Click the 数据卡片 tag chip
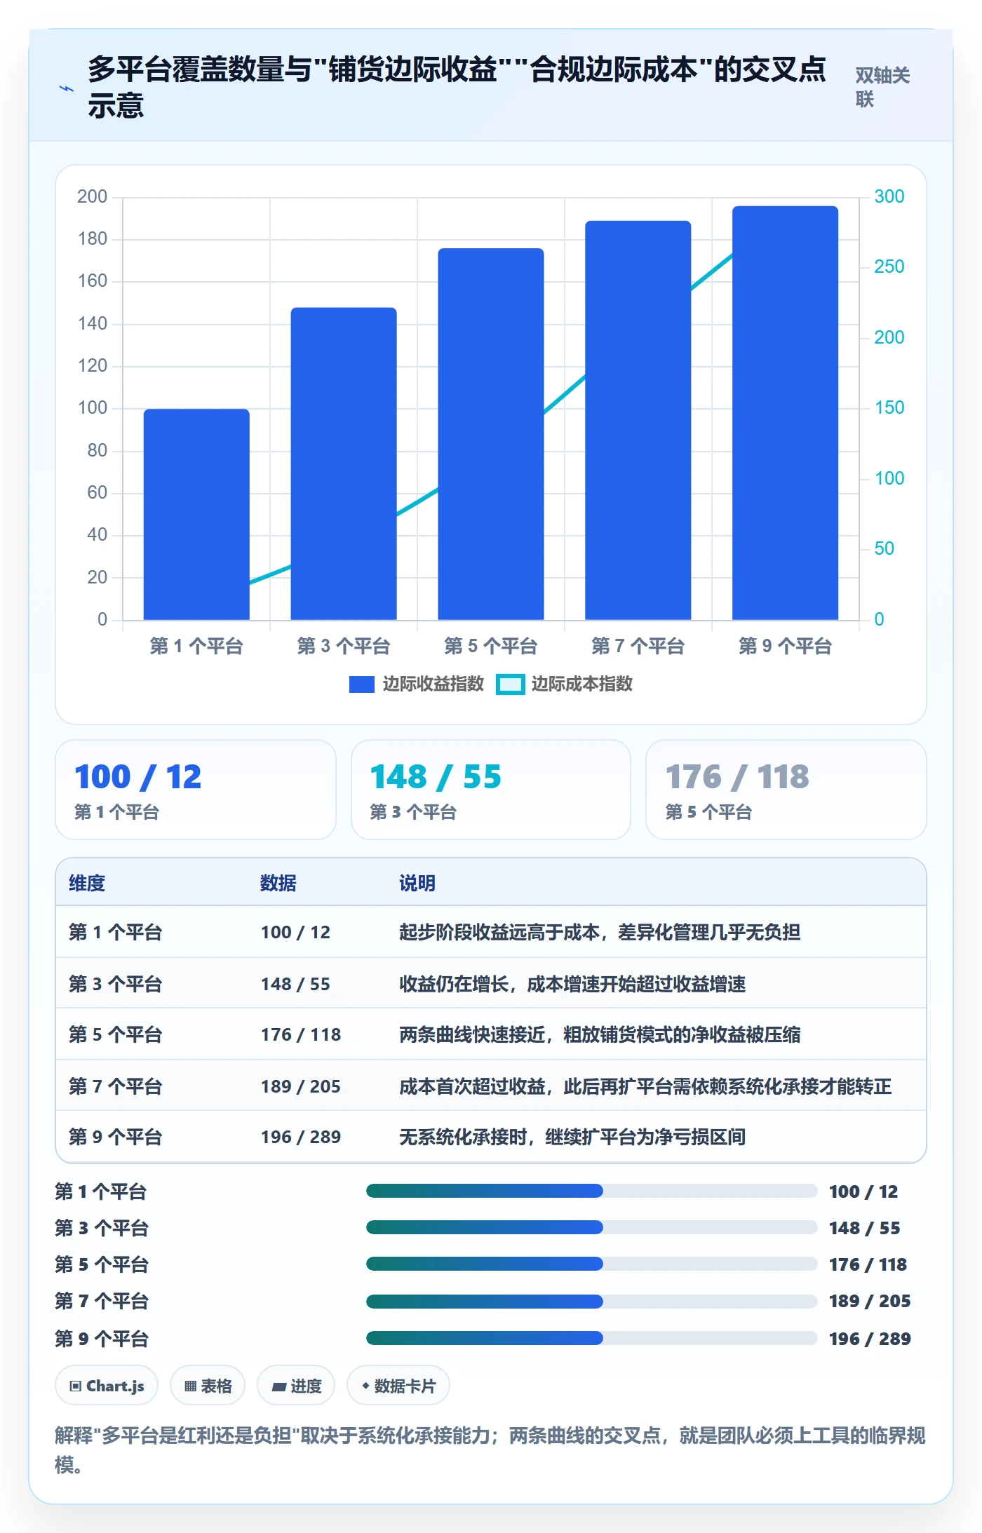Image resolution: width=982 pixels, height=1533 pixels. (398, 1385)
